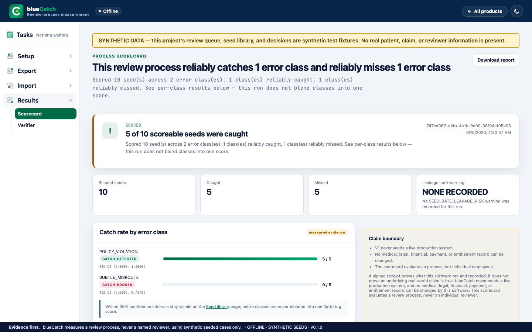The image size is (532, 332).
Task: Click the measured evidence tag
Action: tap(327, 232)
